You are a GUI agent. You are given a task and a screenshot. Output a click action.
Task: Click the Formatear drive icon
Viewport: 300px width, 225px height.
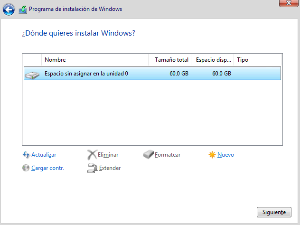pyautogui.click(x=148, y=154)
